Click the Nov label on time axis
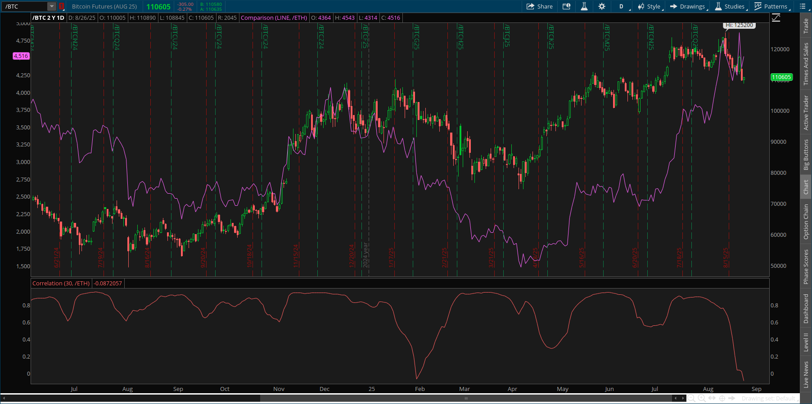This screenshot has width=812, height=404. [x=279, y=389]
